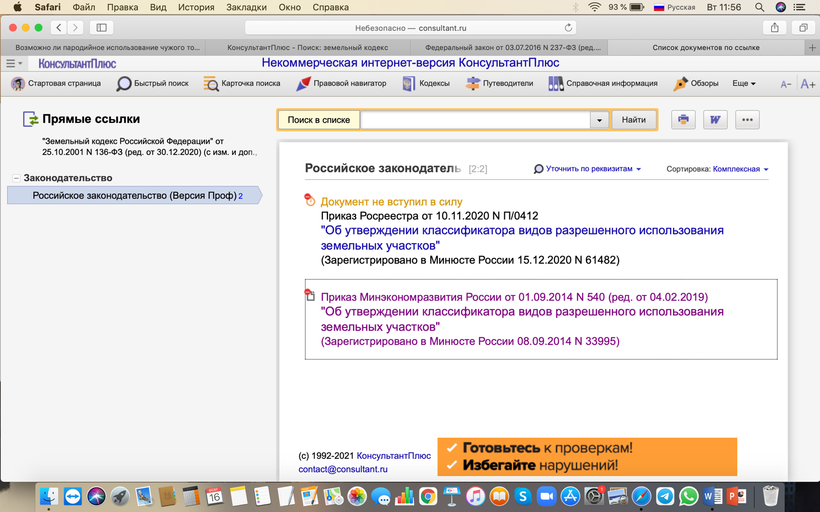Click the not-in-force document status icon

point(310,200)
